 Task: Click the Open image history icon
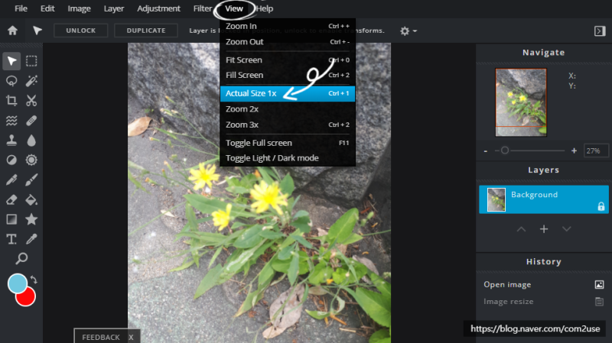coord(599,284)
